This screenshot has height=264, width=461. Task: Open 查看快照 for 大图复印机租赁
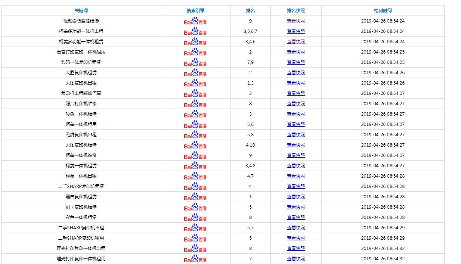point(296,73)
